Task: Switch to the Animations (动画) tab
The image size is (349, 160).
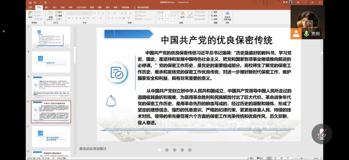Action: (x=71, y=7)
